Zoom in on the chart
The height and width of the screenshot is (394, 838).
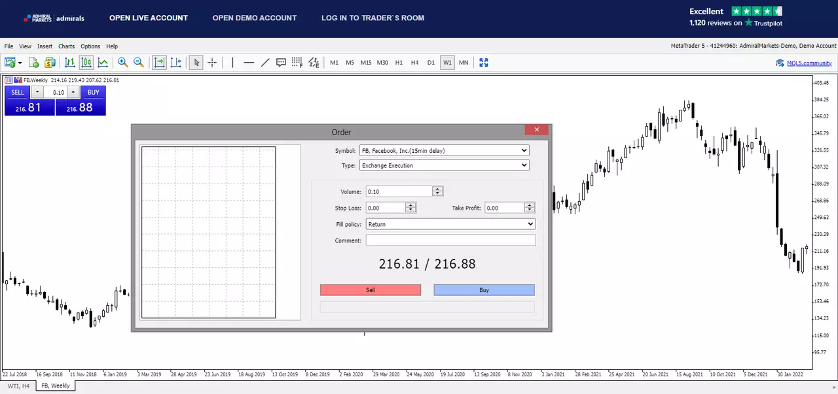click(122, 63)
